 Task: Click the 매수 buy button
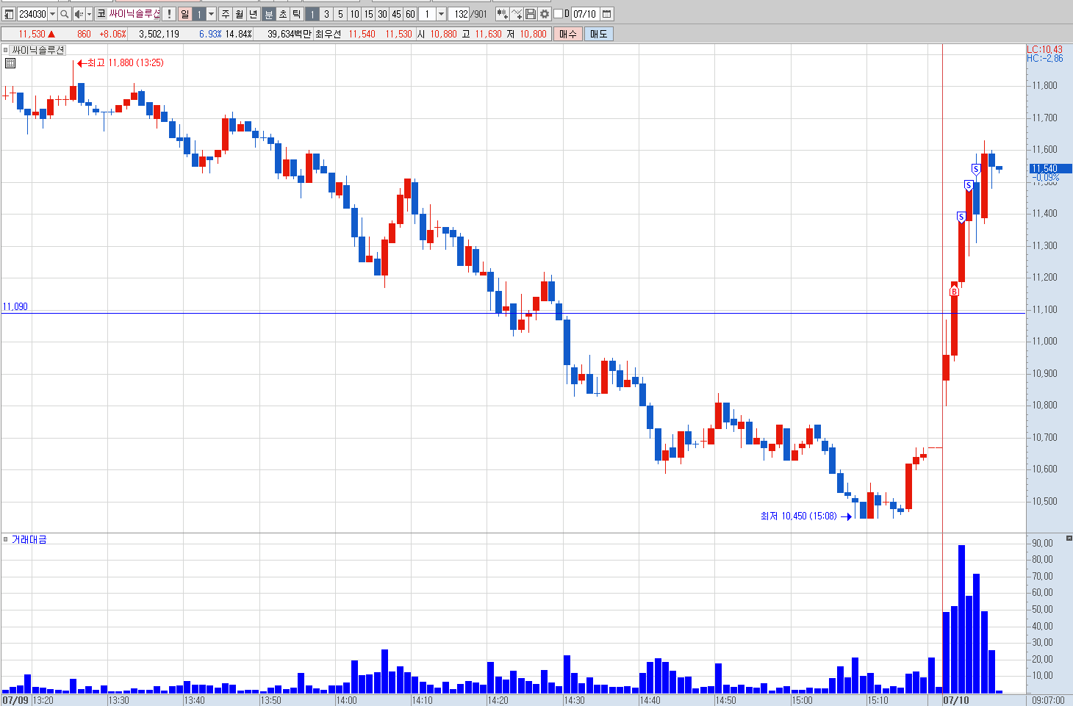point(568,34)
